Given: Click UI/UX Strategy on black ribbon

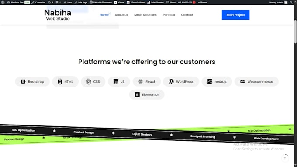Looking at the screenshot, I should point(142,134).
